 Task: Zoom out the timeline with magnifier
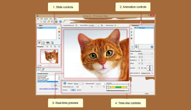[92, 87]
